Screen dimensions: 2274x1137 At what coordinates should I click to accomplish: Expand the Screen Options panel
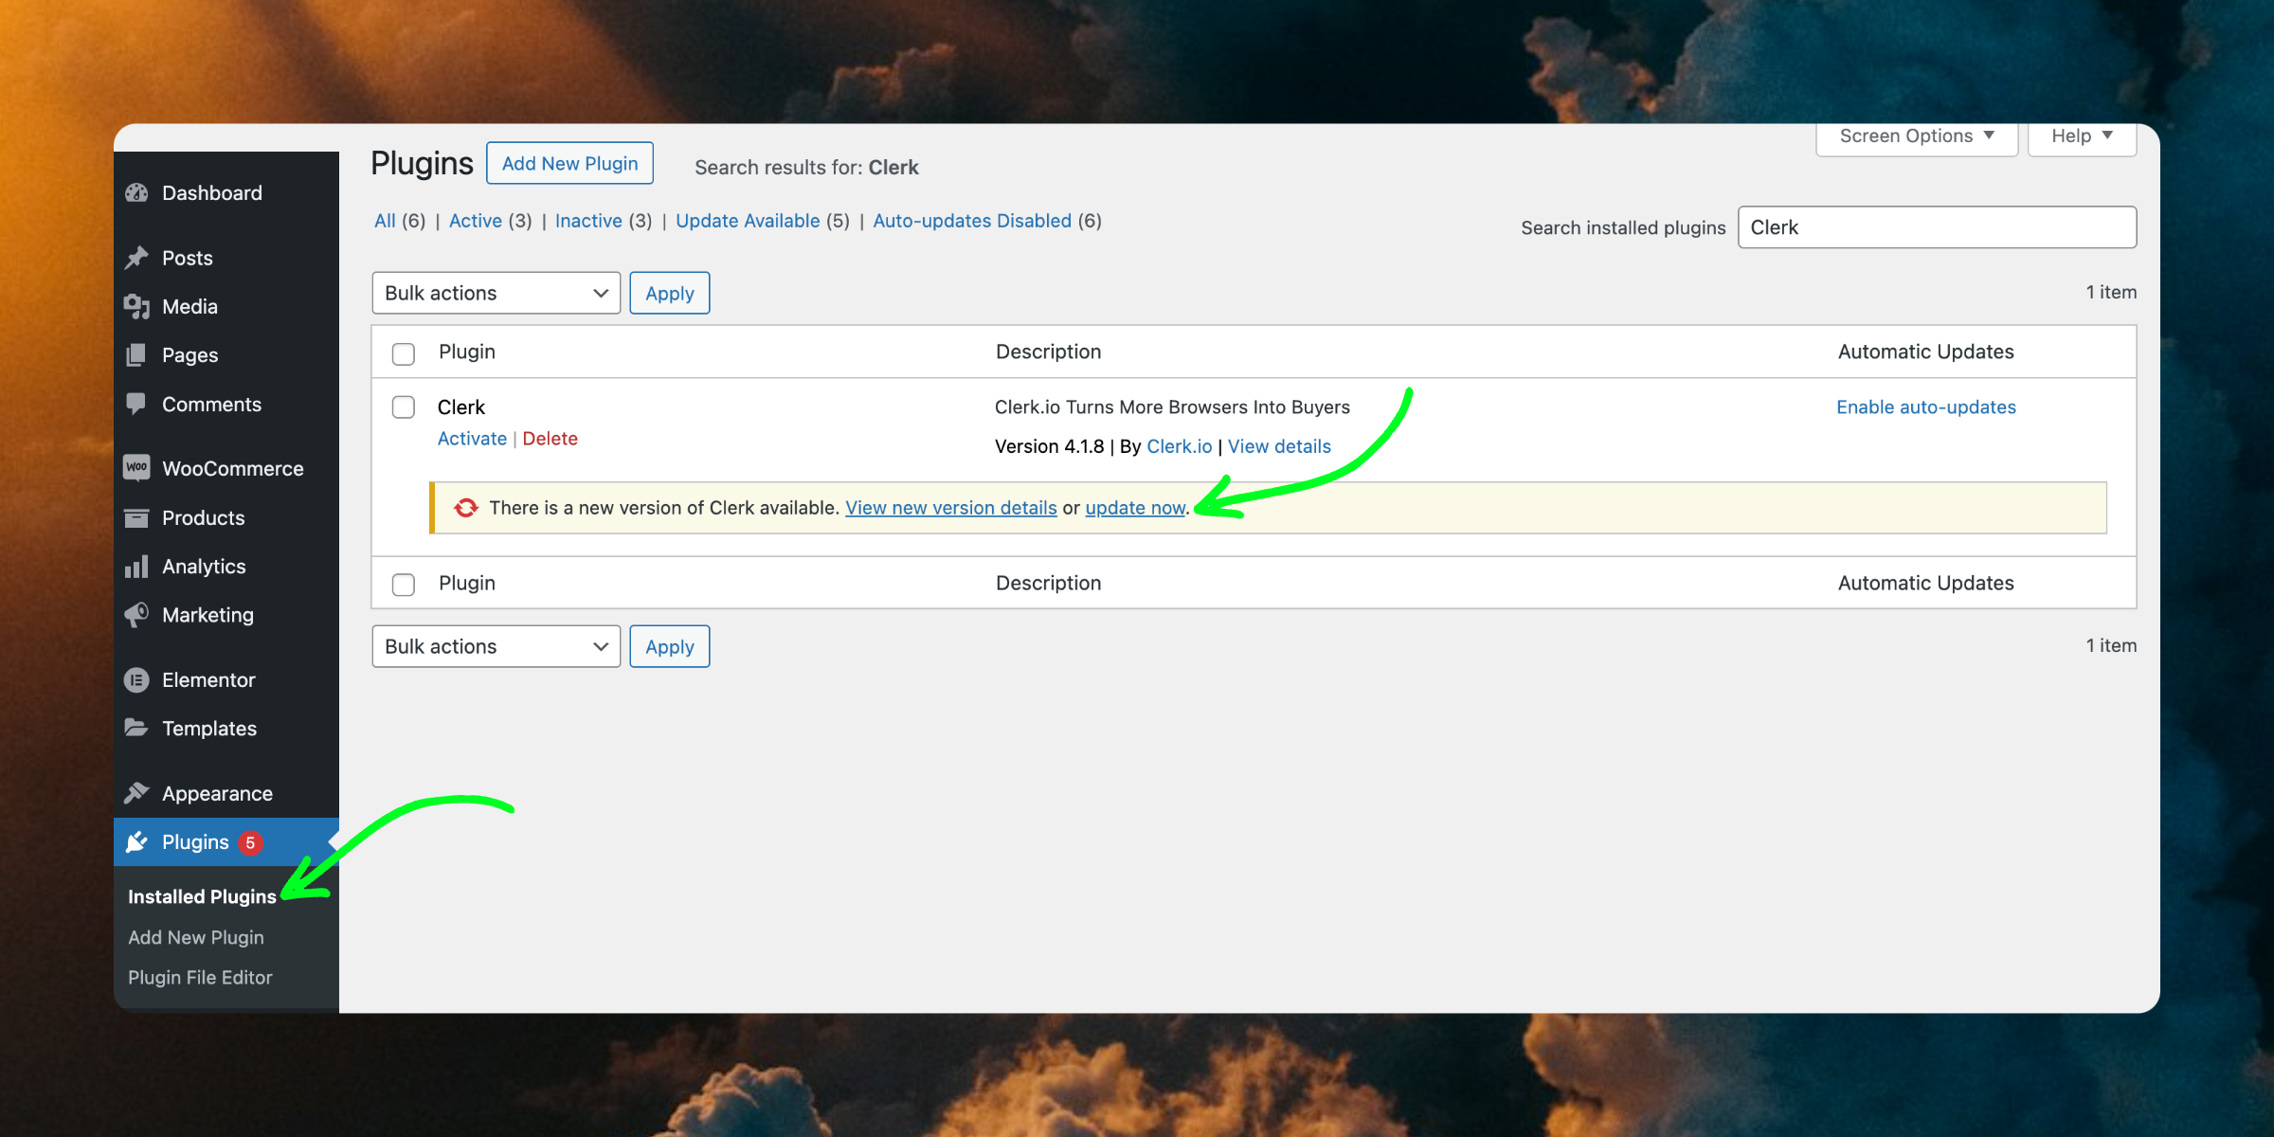click(x=1916, y=136)
